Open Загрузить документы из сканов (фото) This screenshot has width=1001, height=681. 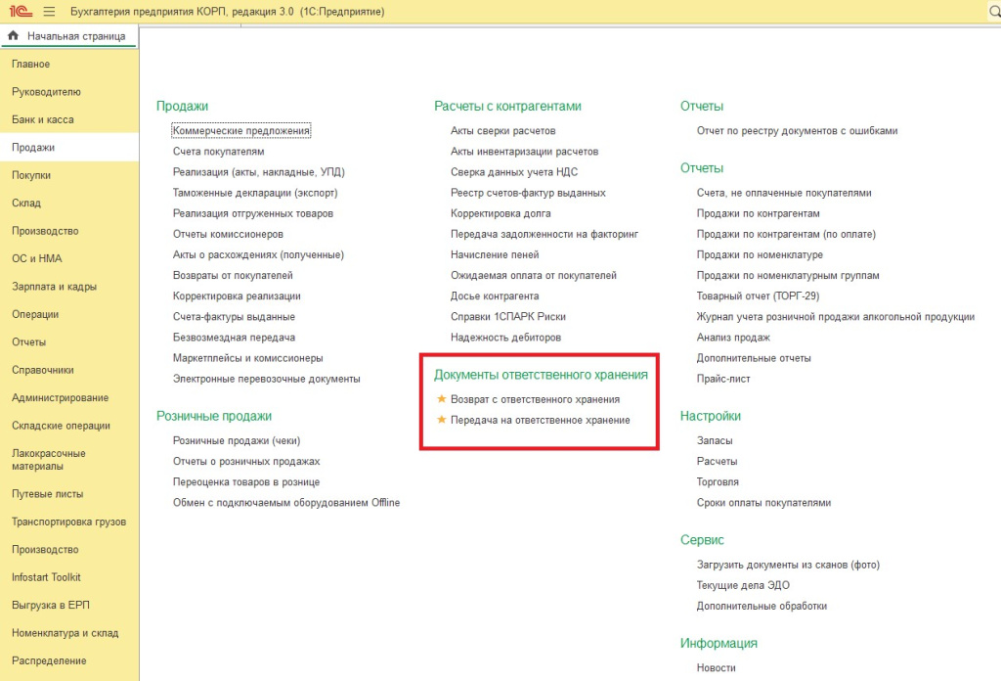(788, 565)
